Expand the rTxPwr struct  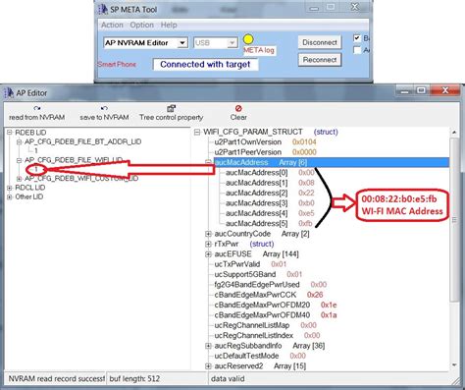[208, 244]
